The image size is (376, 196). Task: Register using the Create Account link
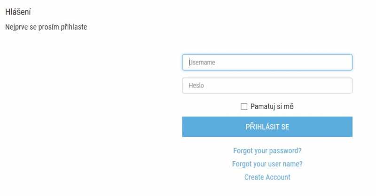[267, 177]
